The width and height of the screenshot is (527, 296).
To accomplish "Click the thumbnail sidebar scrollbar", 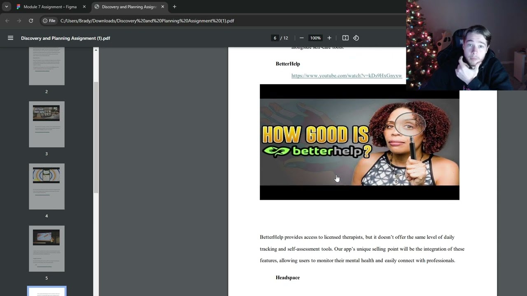I will [x=96, y=137].
